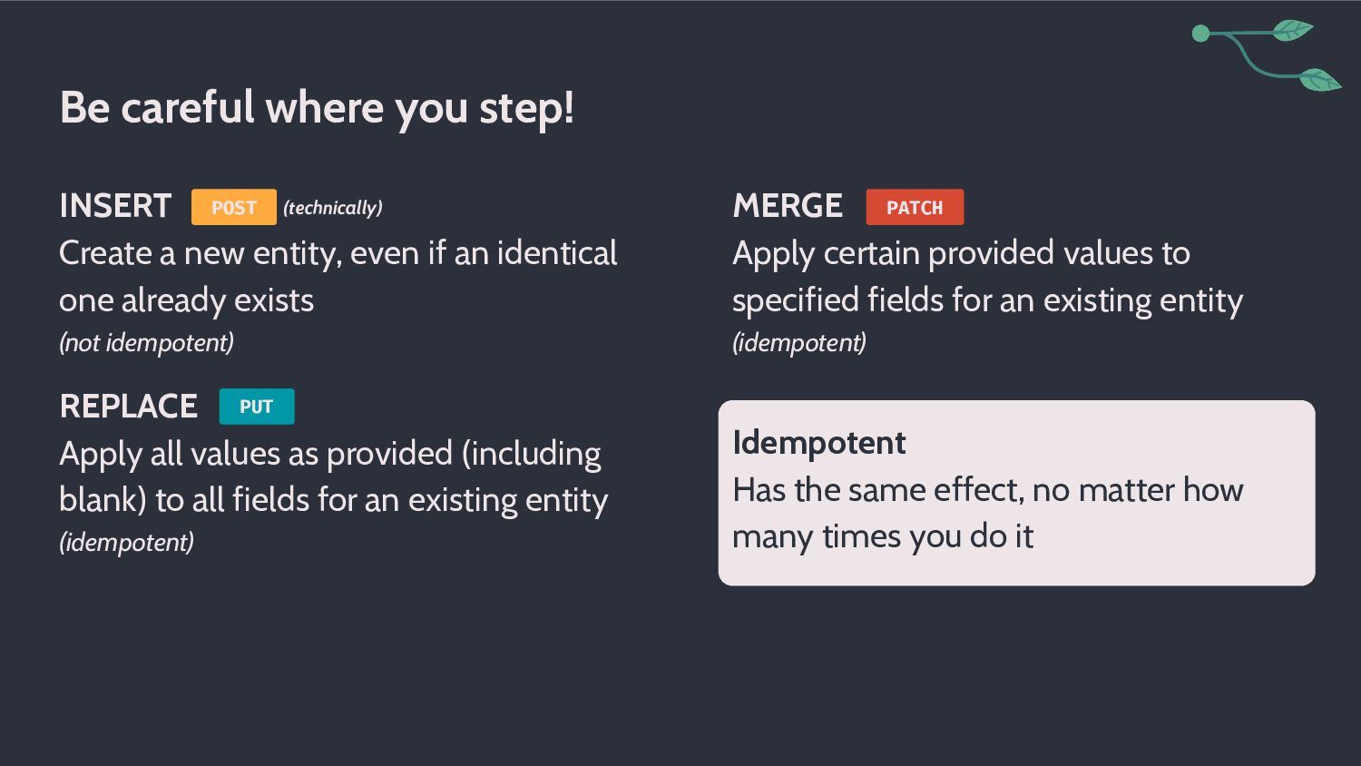The image size is (1361, 766).
Task: Click the branch and leaves logo icon
Action: [1267, 55]
